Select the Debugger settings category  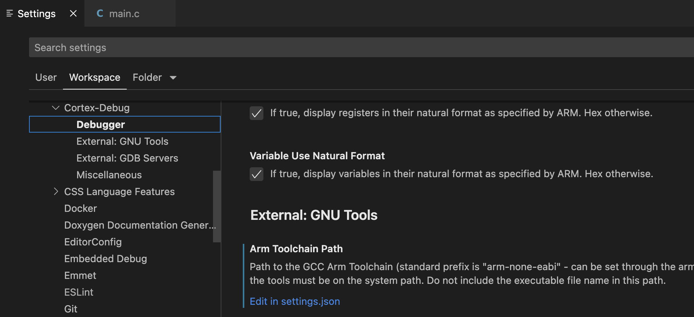(x=125, y=125)
